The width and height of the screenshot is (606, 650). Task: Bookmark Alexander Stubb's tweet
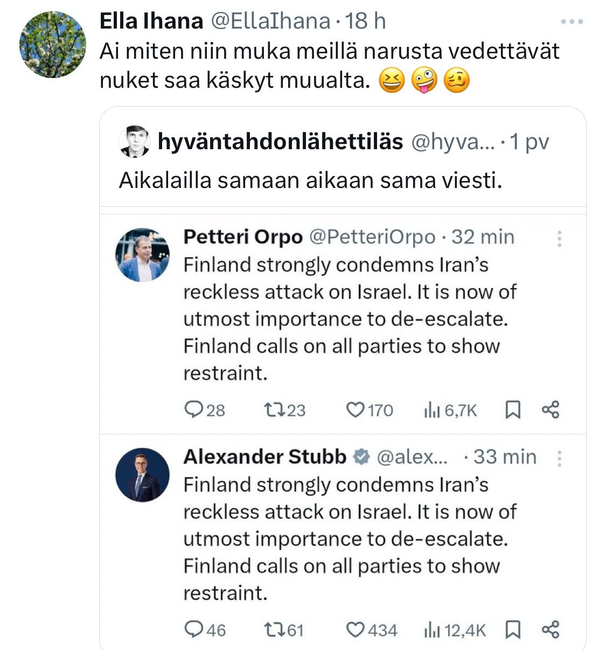[x=512, y=630]
